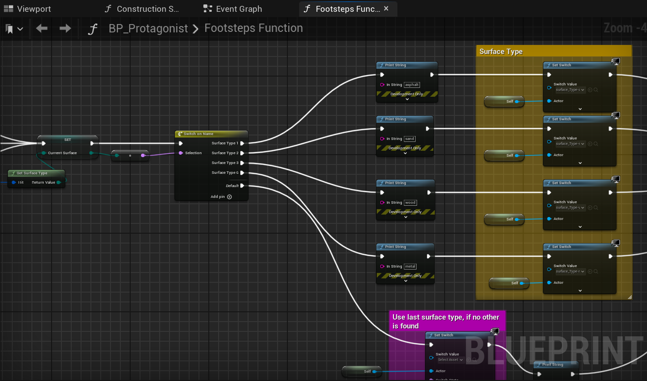Screen dimensions: 647x381
Task: Open the bookmarks menu icon
Action: point(14,29)
